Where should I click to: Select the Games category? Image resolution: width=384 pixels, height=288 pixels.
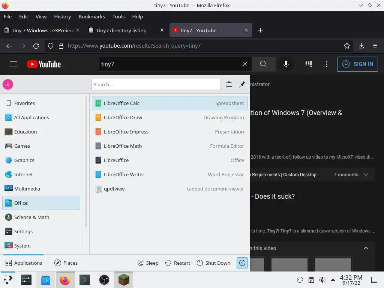pyautogui.click(x=41, y=146)
